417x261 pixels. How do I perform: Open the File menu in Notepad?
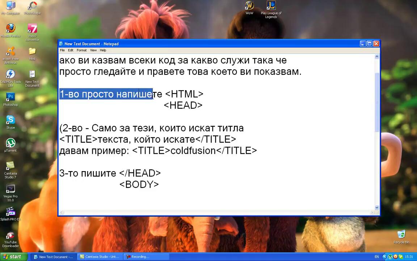(x=62, y=50)
